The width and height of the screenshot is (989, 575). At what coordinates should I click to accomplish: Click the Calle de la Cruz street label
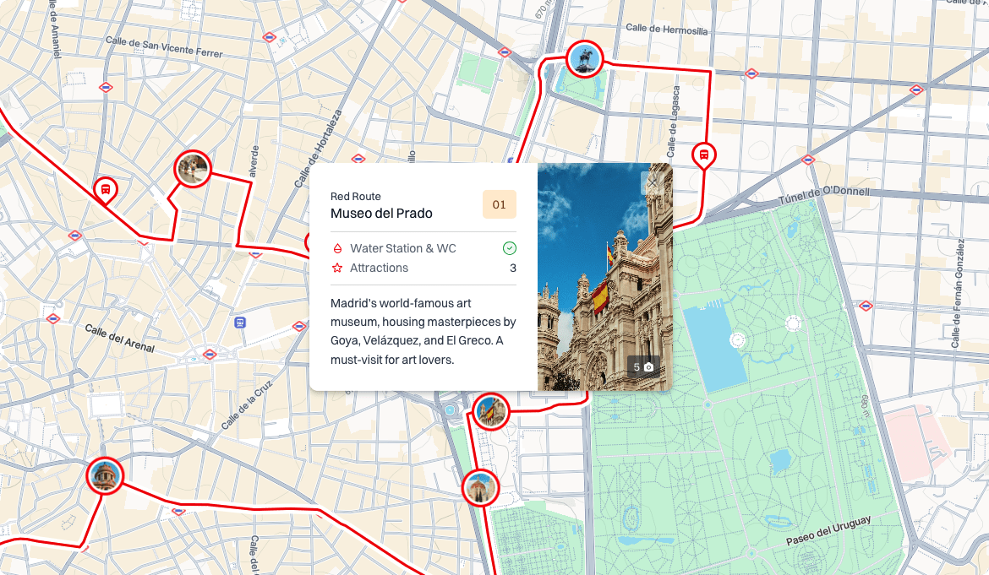tap(246, 404)
